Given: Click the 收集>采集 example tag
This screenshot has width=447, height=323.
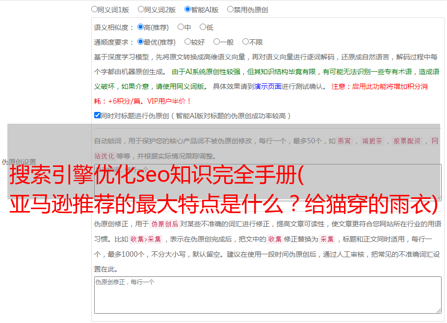Looking at the screenshot, I should (x=146, y=239).
